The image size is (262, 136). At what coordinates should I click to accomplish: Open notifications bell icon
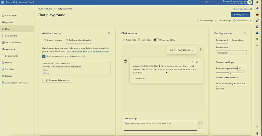coord(201,2)
